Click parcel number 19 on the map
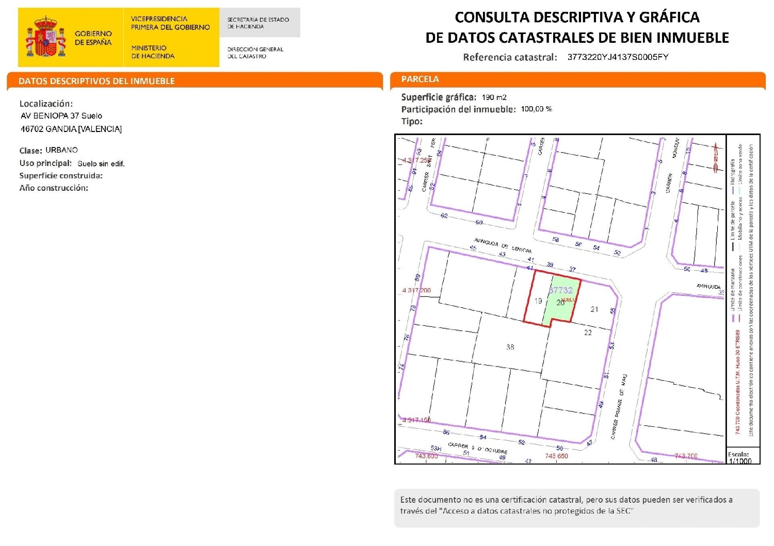This screenshot has height=546, width=774. pyautogui.click(x=538, y=301)
